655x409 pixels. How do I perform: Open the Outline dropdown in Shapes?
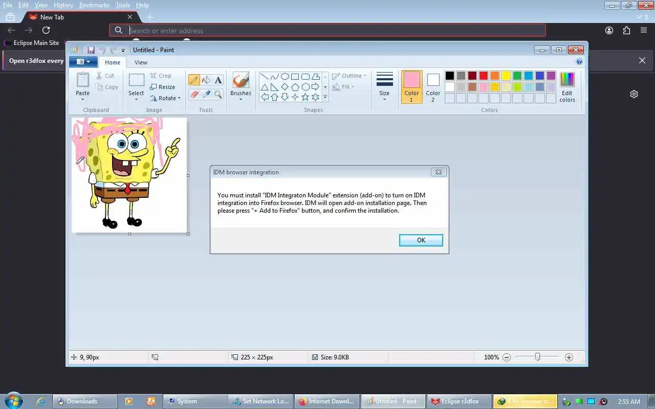(x=350, y=76)
